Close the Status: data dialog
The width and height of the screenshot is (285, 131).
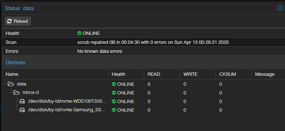coord(280,8)
